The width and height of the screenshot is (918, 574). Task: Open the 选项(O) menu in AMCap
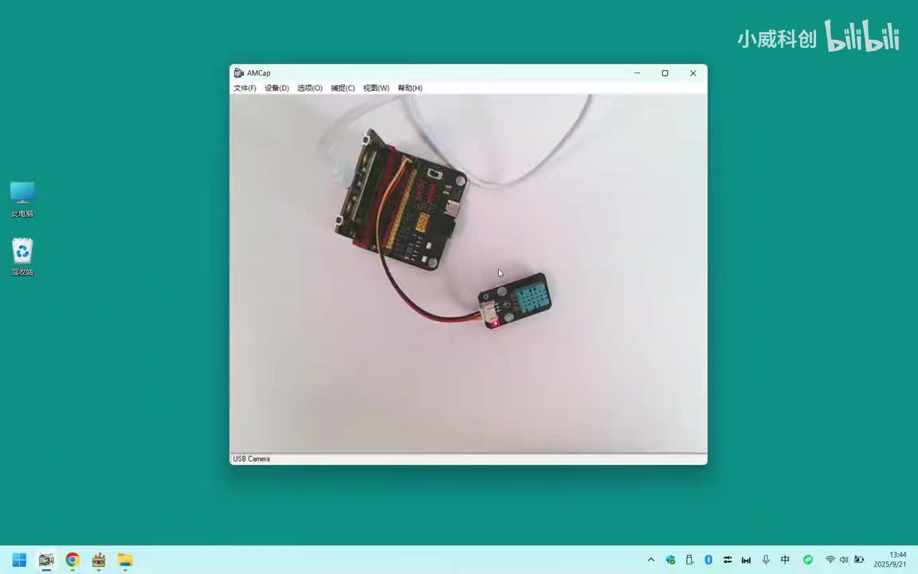310,88
